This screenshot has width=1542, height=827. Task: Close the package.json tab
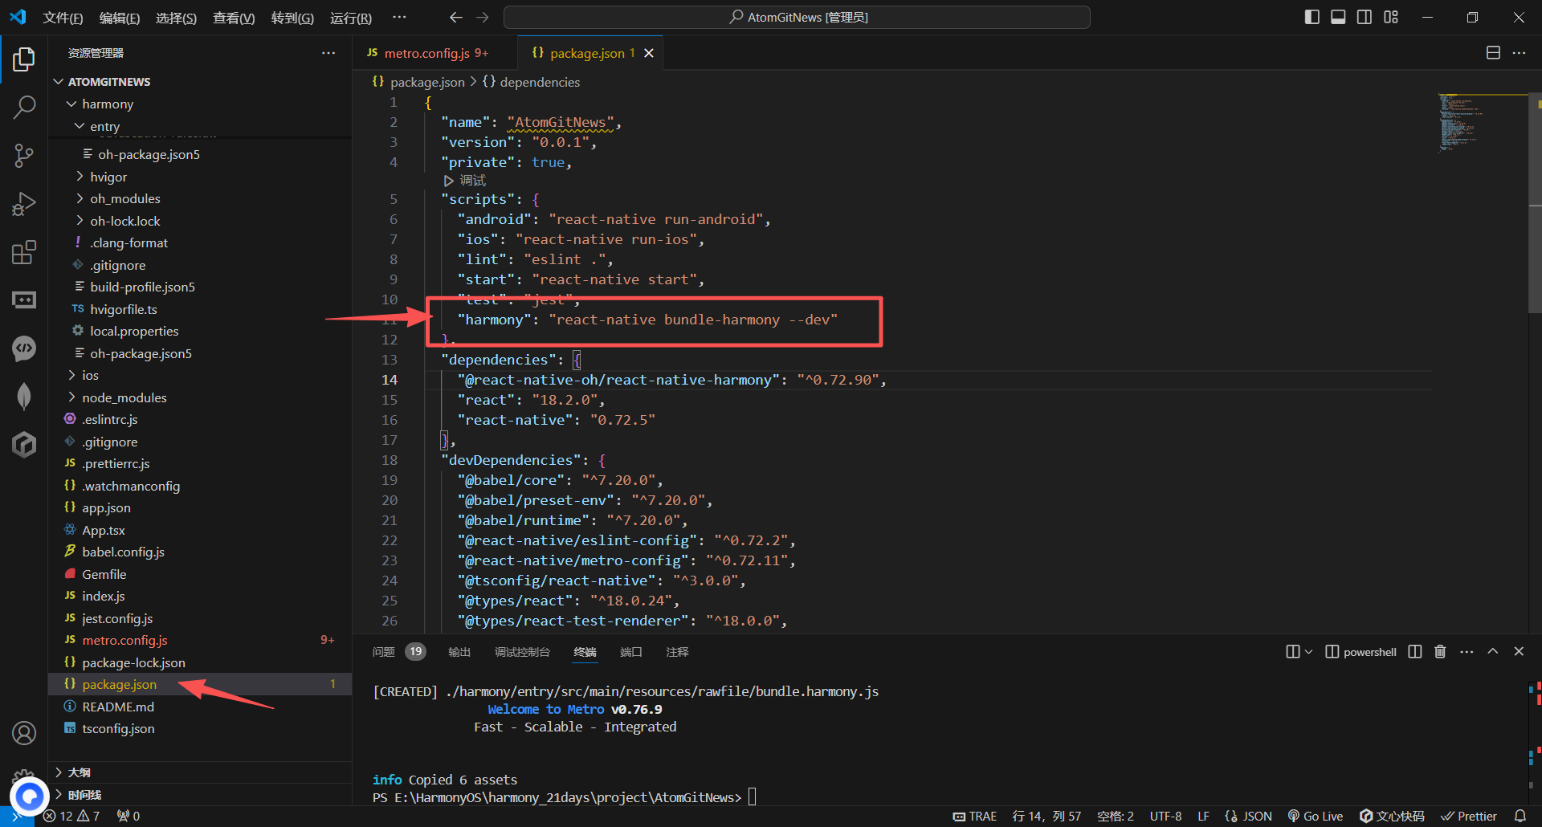point(649,53)
